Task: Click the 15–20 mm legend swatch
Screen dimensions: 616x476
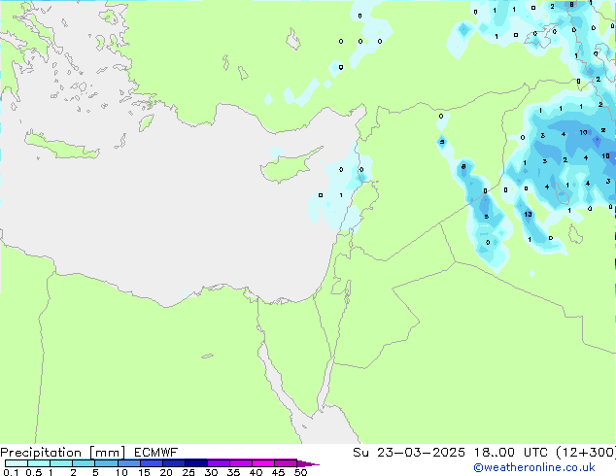Action: click(151, 463)
